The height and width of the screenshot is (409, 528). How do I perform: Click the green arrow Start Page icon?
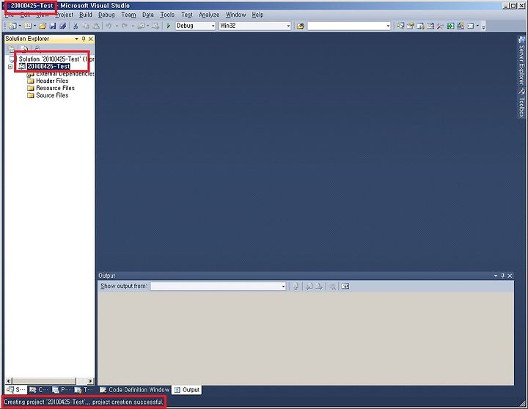(450, 26)
